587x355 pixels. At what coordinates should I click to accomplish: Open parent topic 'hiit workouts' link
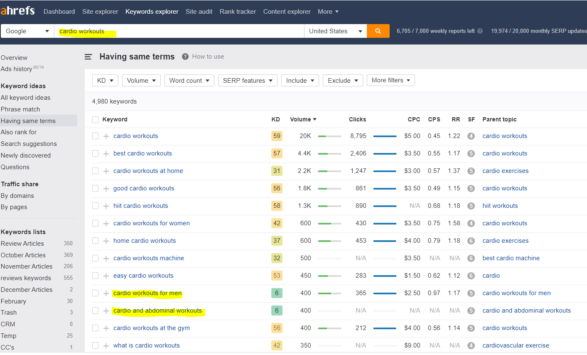point(500,206)
